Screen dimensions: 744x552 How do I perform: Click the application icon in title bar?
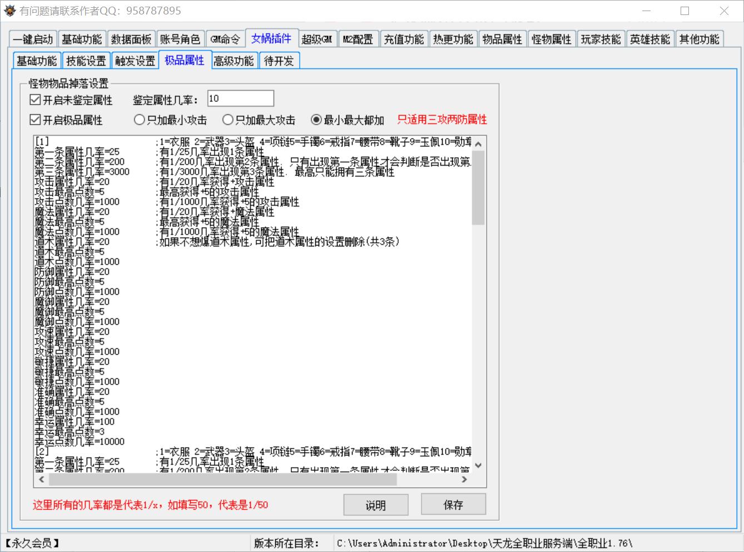tap(9, 11)
